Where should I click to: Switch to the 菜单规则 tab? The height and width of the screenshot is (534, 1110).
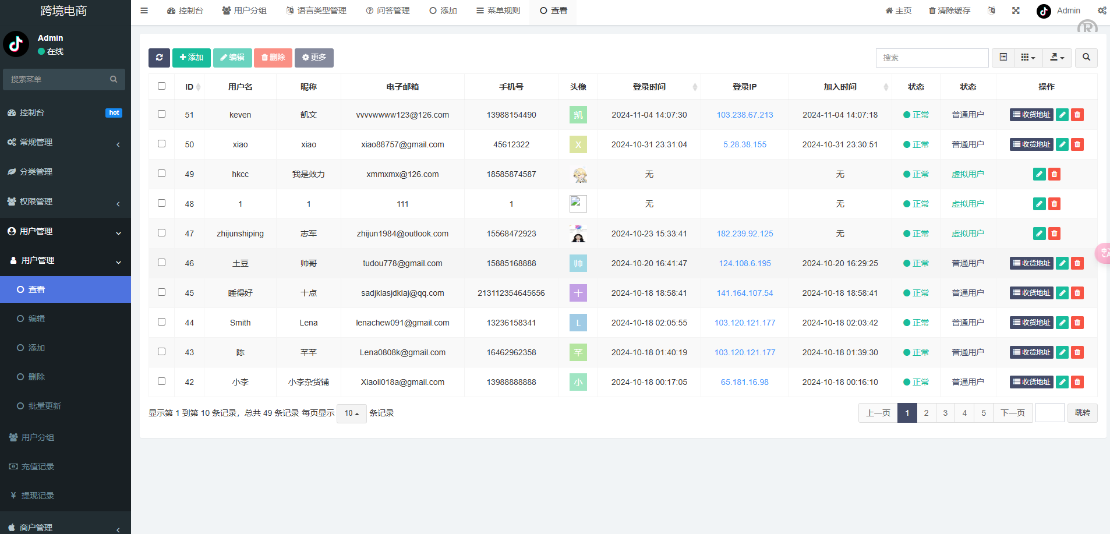498,10
